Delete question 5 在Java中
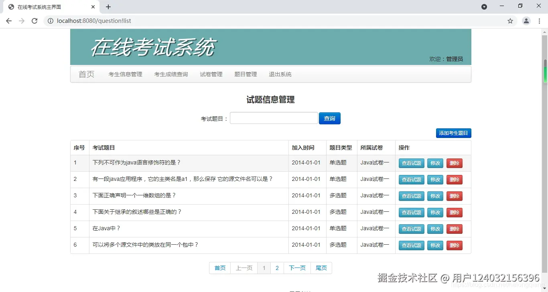This screenshot has width=548, height=292. (x=455, y=229)
